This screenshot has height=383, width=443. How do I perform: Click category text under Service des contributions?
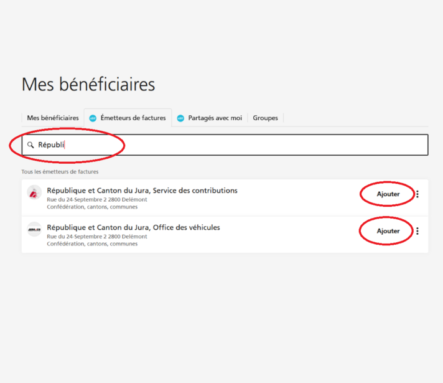pyautogui.click(x=92, y=207)
